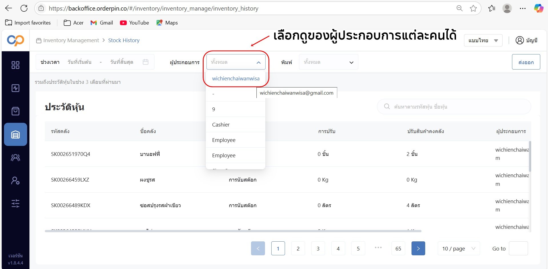Click stock name ผงชูรส
This screenshot has width=548, height=269.
click(147, 180)
